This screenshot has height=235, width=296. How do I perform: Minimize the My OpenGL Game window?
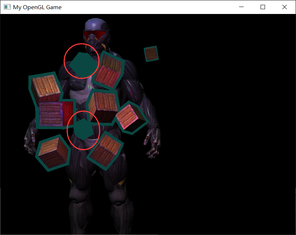(241, 7)
